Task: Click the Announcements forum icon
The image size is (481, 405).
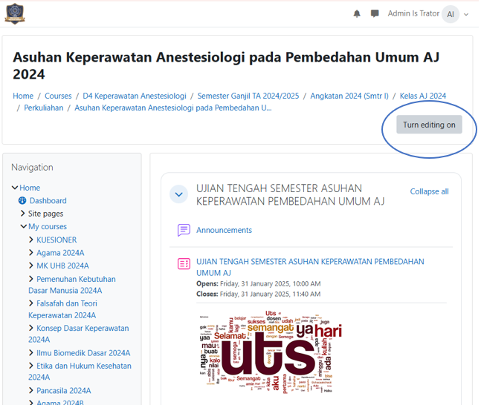Action: [x=184, y=230]
